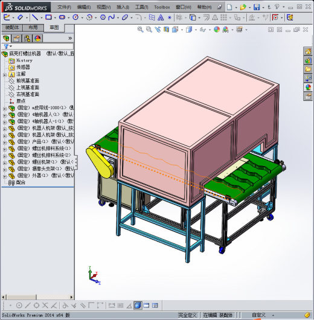Image resolution: width=314 pixels, height=320 pixels.
Task: Open the Display Style dropdown arrow
Action: click(196, 30)
